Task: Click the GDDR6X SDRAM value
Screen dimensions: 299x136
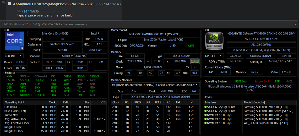Action: tap(260, 56)
